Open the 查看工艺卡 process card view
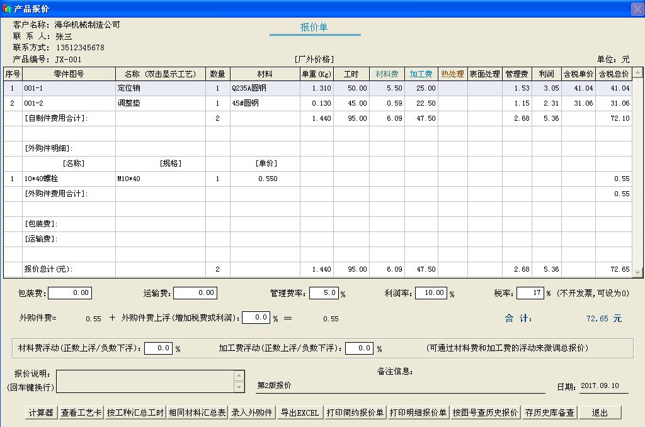The width and height of the screenshot is (645, 427). click(x=81, y=412)
